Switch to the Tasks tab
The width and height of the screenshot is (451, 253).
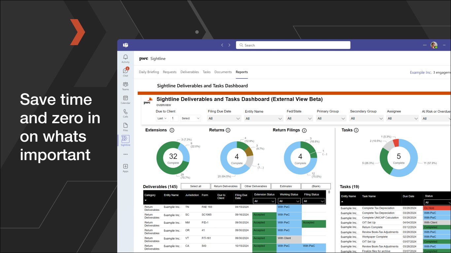pos(207,72)
